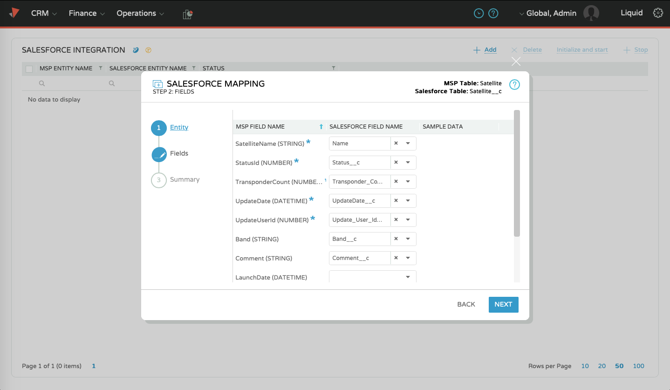
Task: Set rows per page to 50
Action: 619,366
